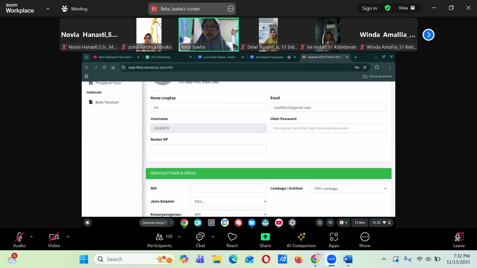This screenshot has height=268, width=477.
Task: Click the encryption shield icon
Action: point(388,8)
